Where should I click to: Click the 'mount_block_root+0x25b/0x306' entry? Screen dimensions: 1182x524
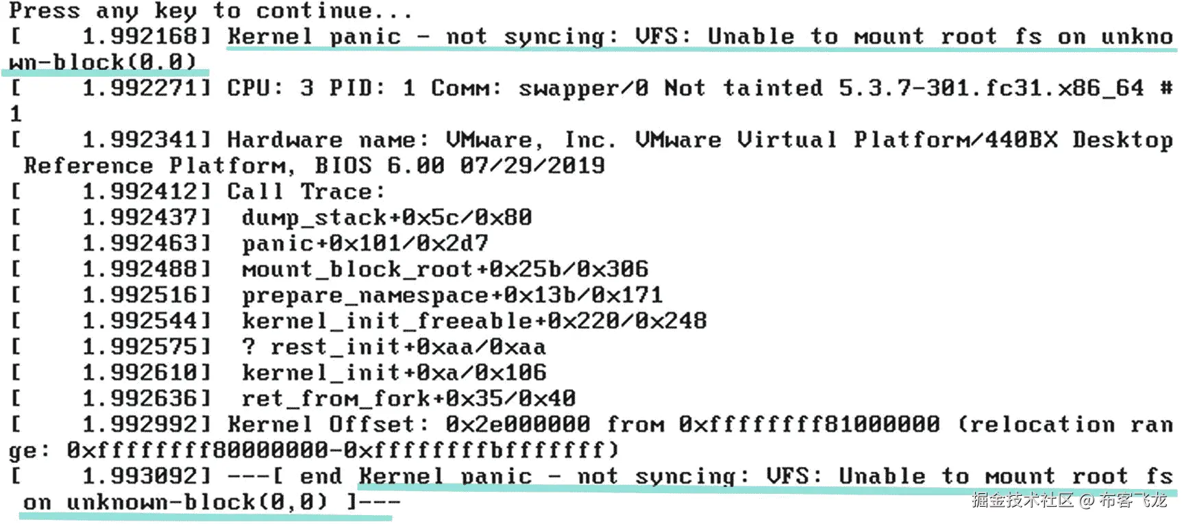pyautogui.click(x=445, y=269)
